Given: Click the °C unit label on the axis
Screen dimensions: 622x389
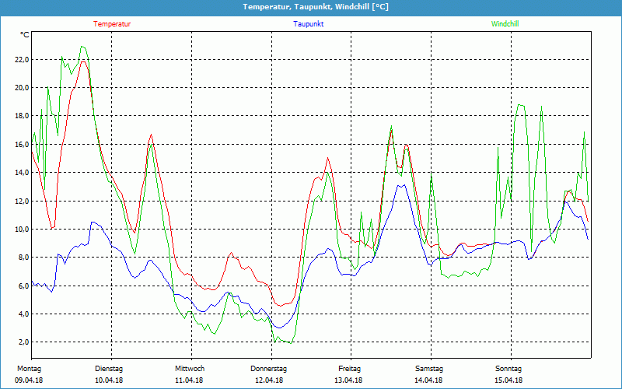Looking at the screenshot, I should [x=24, y=35].
